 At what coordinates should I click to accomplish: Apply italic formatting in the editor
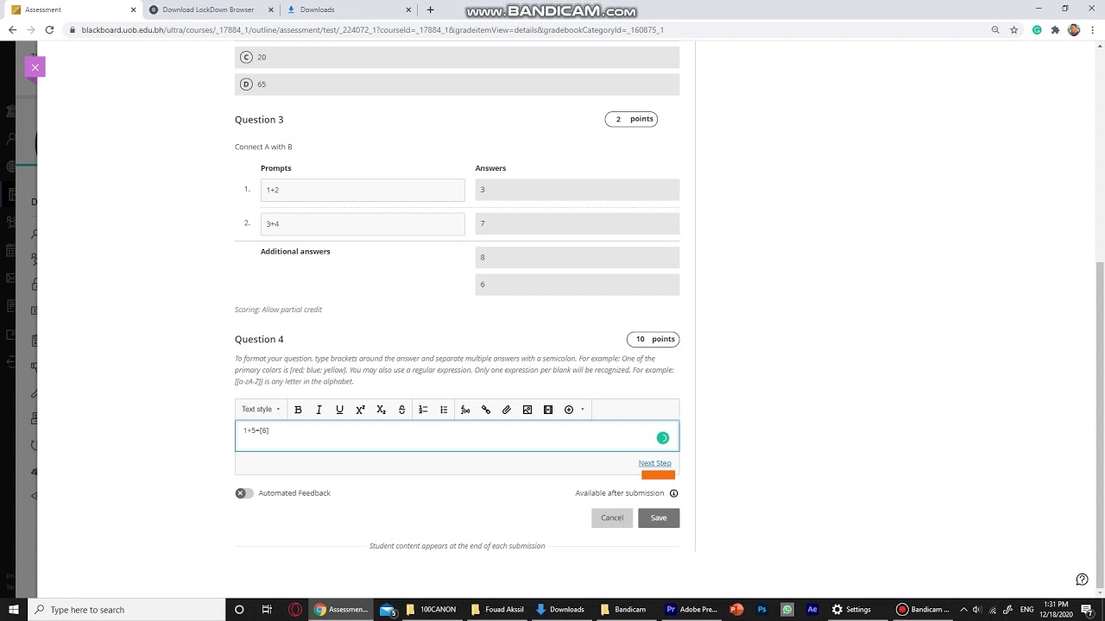(x=319, y=410)
